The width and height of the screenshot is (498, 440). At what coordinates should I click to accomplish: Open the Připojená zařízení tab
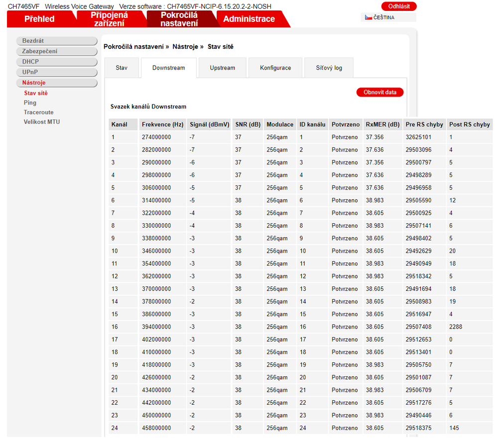click(x=109, y=19)
